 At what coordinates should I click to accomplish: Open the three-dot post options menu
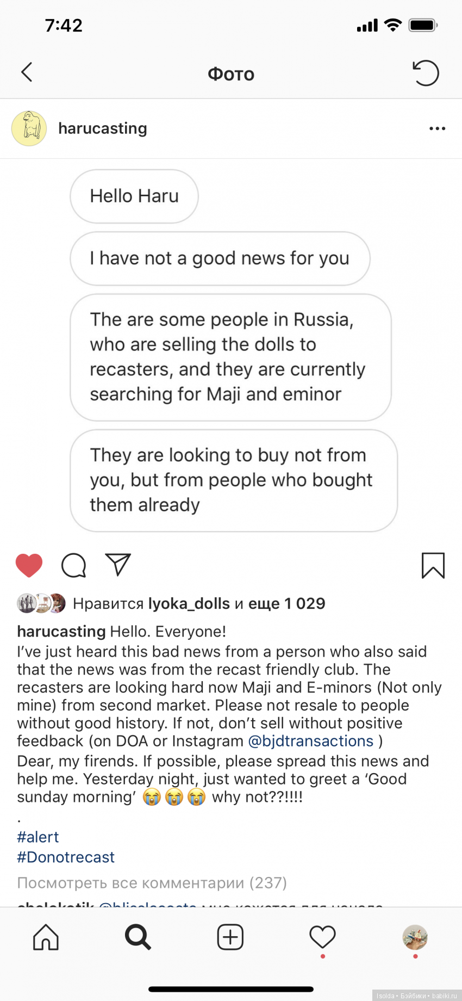pos(437,129)
